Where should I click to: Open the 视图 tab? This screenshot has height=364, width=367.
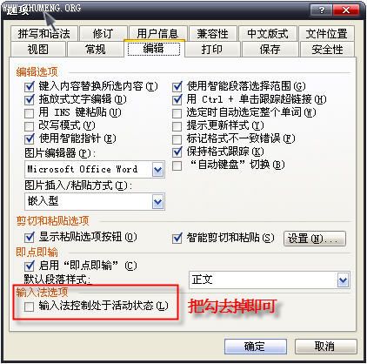[38, 49]
